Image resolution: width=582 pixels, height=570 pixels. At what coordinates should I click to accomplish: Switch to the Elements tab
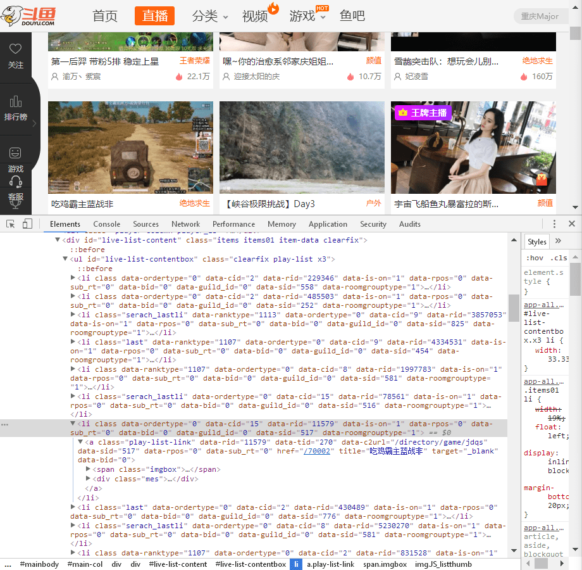pos(65,224)
